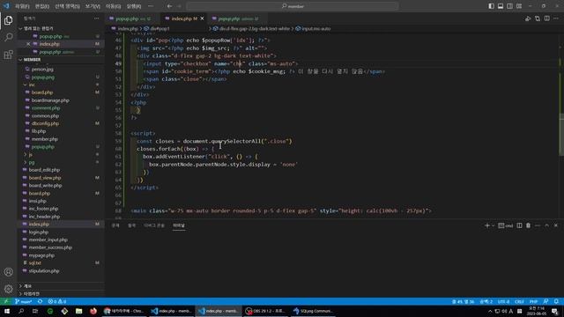
Task: Open the Windows Start menu
Action: tap(7, 311)
